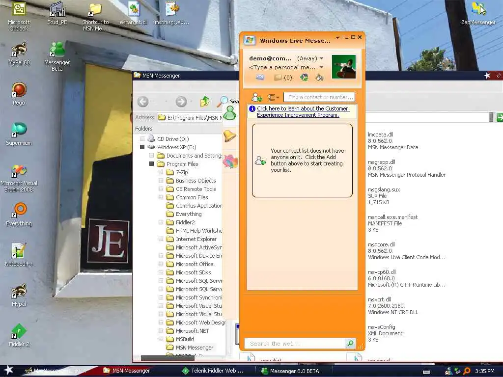Click the orange Everything search tray icon
Image resolution: width=503 pixels, height=377 pixels.
pos(467,371)
